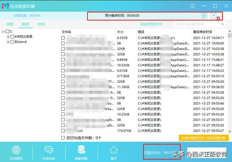Select timestamp 2021-12-27 09:50:46
This screenshot has width=232, height=162.
click(x=208, y=103)
